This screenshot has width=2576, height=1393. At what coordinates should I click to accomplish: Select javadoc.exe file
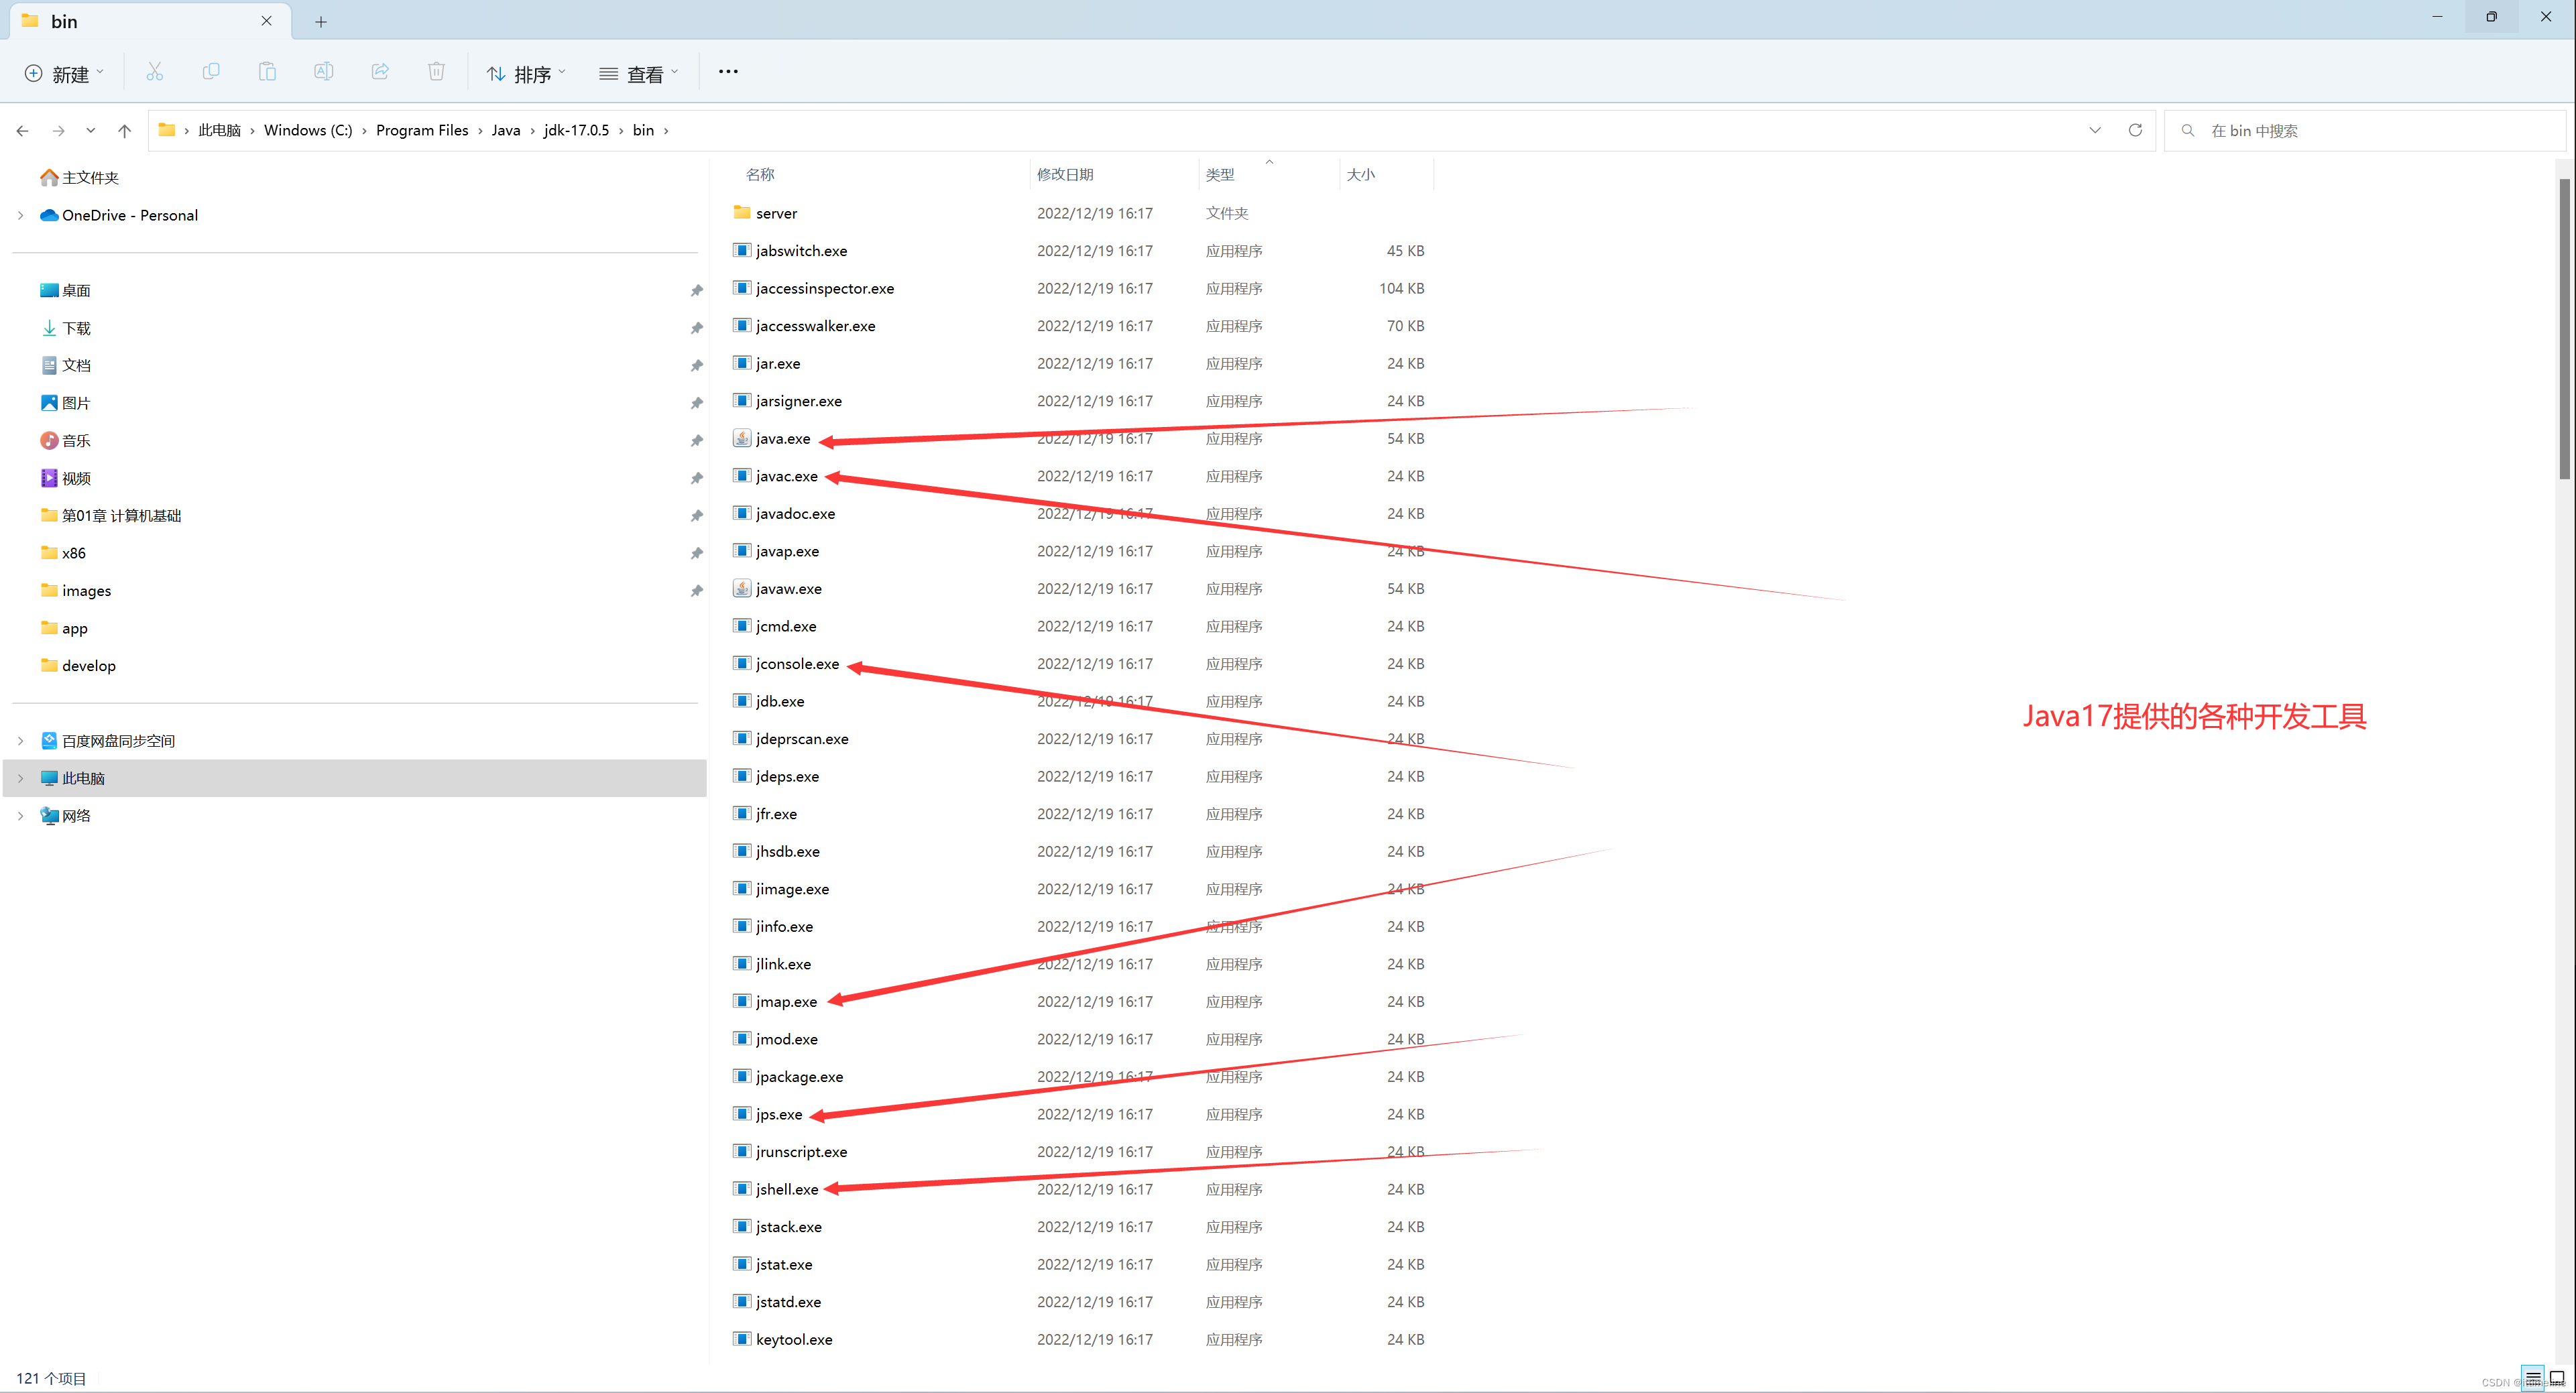795,514
